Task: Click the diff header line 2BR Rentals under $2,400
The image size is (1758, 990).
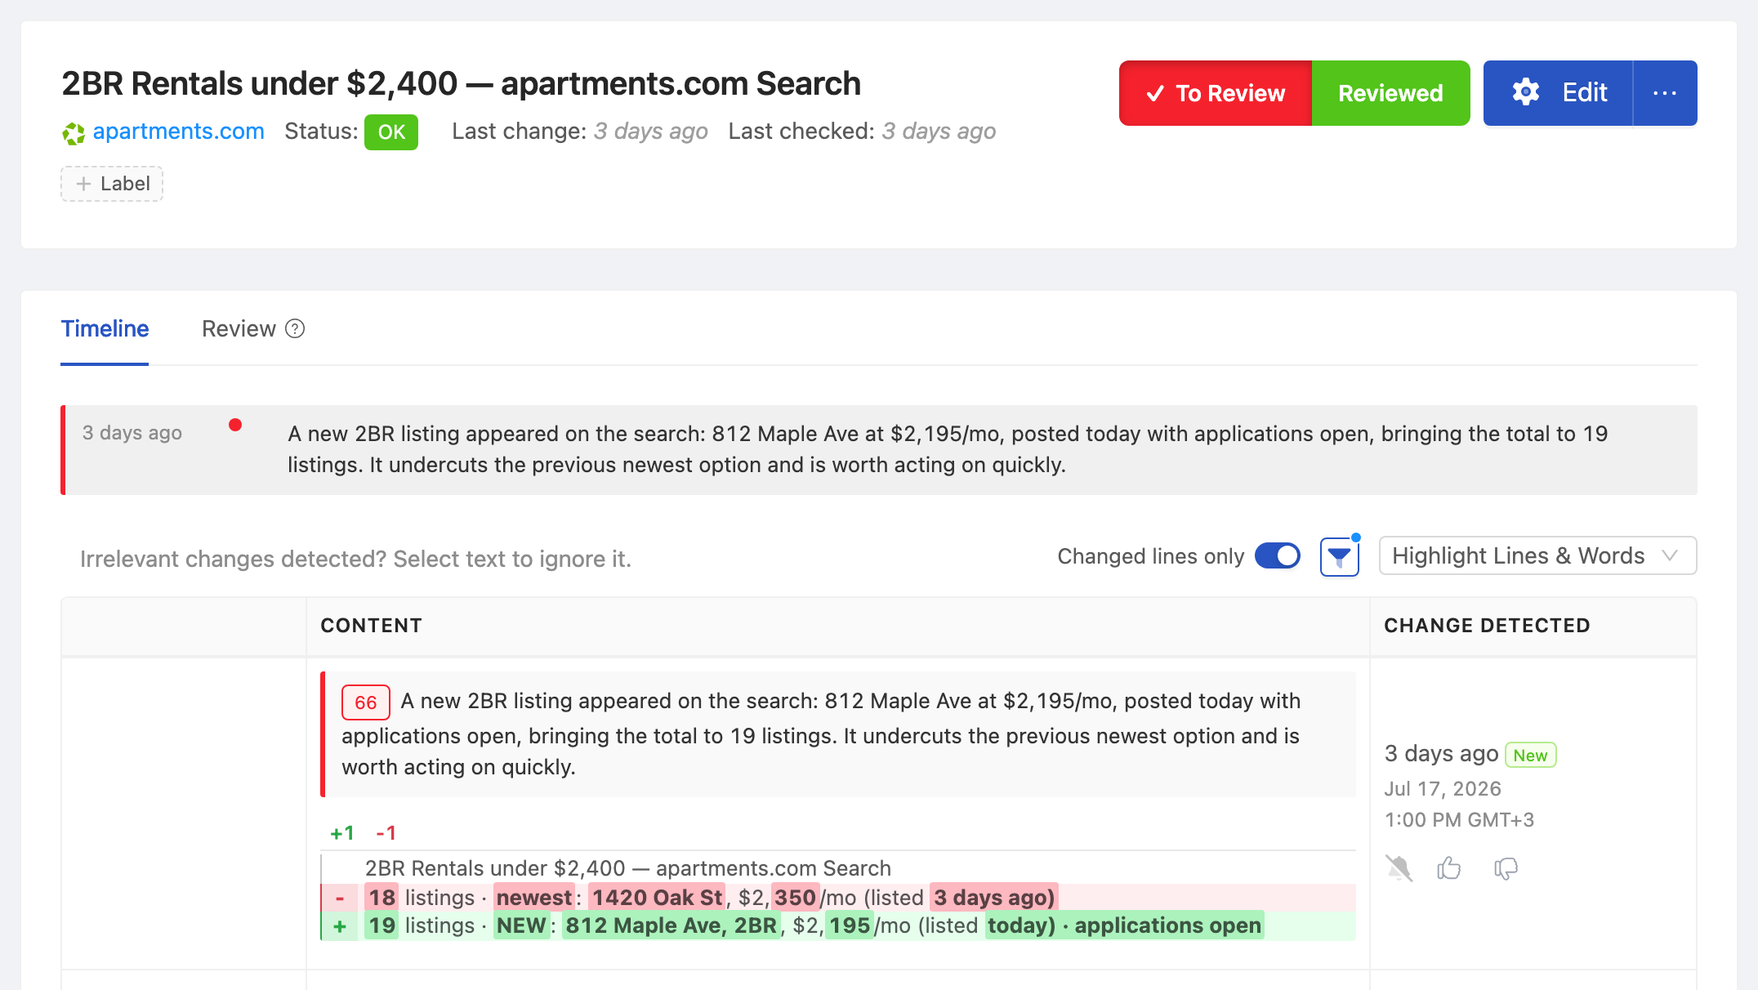Action: [x=627, y=868]
